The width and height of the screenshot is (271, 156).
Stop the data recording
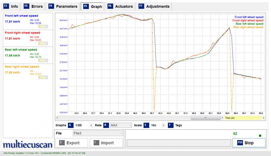click(249, 143)
